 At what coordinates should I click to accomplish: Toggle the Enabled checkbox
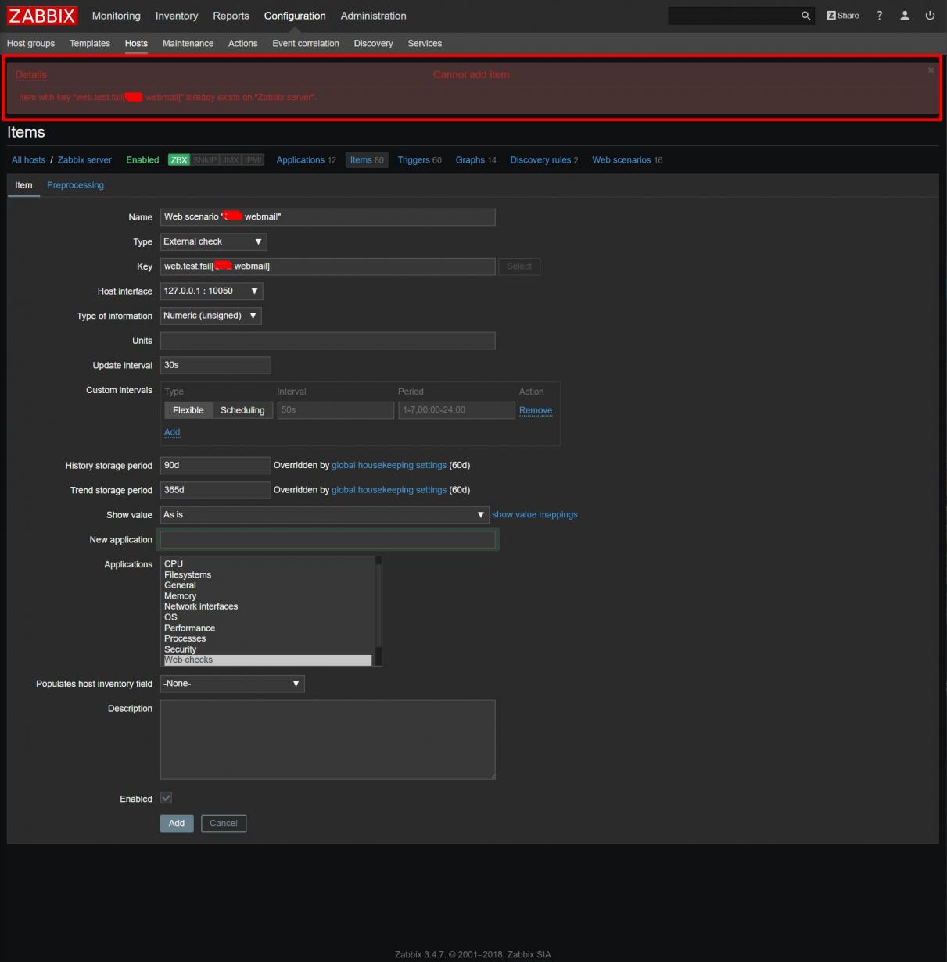166,798
